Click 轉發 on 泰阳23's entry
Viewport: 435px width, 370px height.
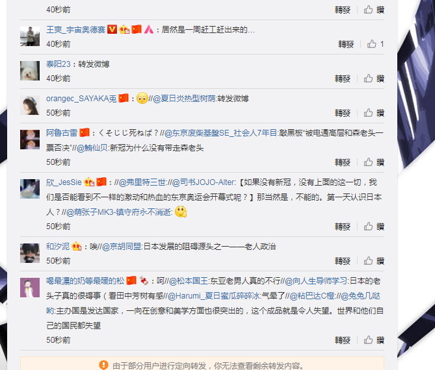pyautogui.click(x=343, y=79)
